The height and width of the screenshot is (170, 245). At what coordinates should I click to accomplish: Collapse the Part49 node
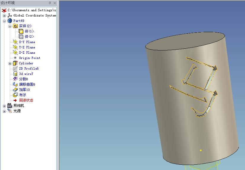pos(4,21)
